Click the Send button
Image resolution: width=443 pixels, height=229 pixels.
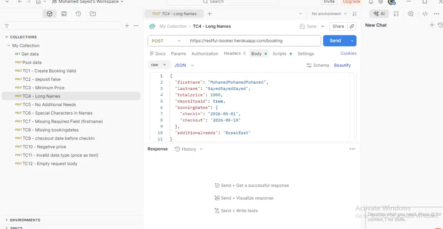click(x=335, y=41)
